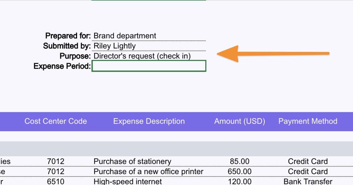Select the 650.00 amount cell
The height and width of the screenshot is (185, 353).
[x=239, y=171]
